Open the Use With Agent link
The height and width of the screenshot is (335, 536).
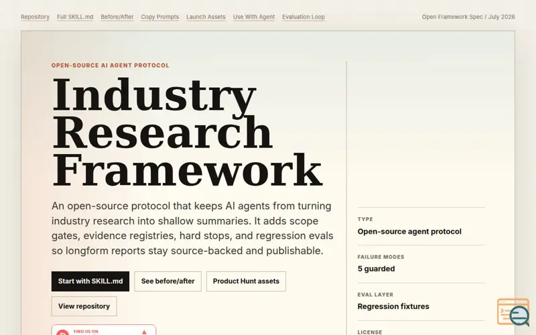click(x=254, y=17)
